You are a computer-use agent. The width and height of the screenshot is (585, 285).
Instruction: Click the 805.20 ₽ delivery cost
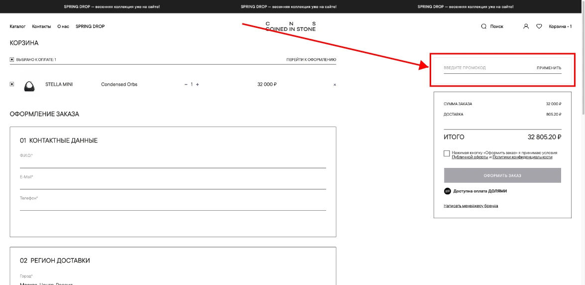[x=554, y=114]
